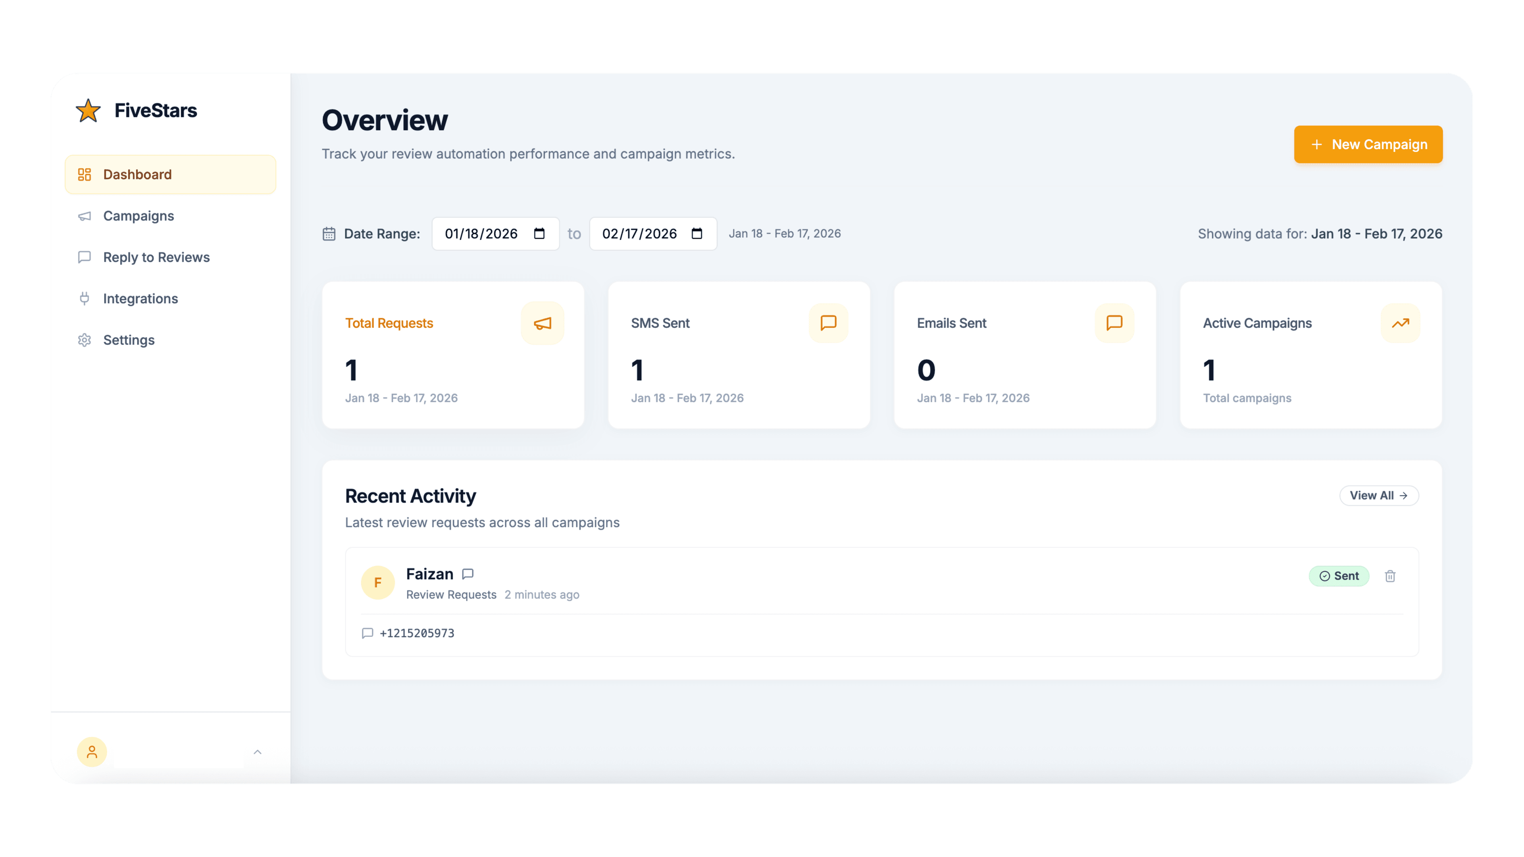
Task: Click the FiveStars star logo
Action: (x=88, y=110)
